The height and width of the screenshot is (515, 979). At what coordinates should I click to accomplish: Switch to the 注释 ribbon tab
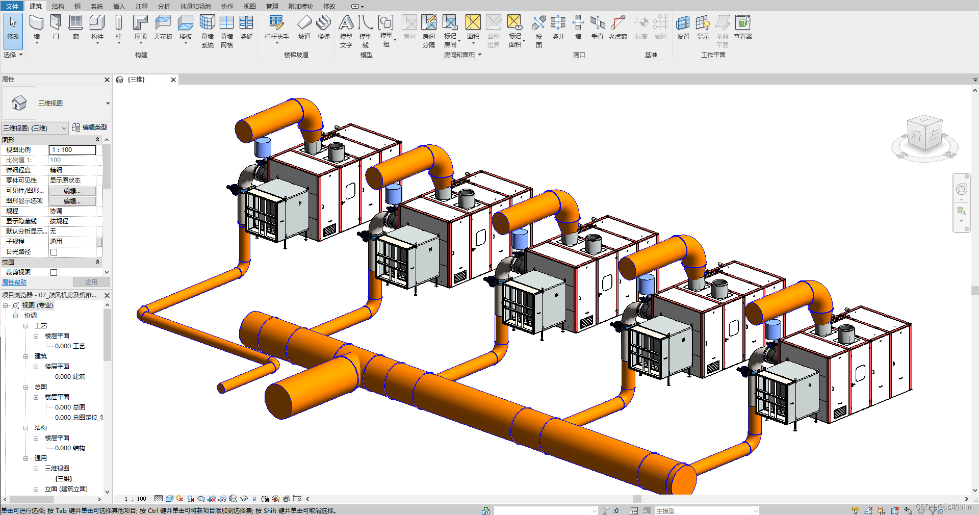142,6
